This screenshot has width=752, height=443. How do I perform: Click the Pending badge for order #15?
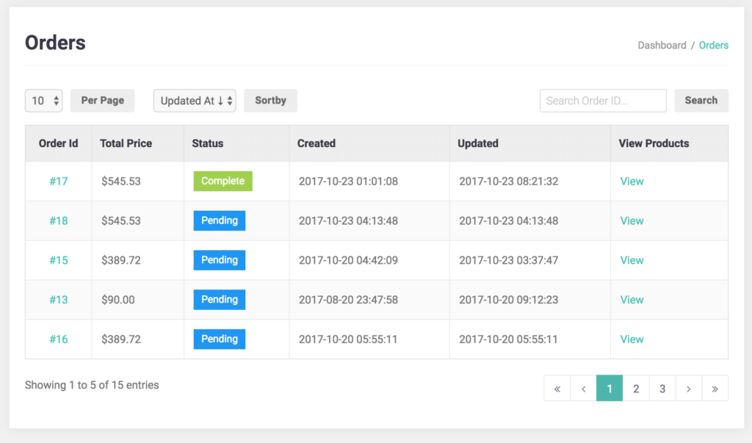tap(220, 260)
